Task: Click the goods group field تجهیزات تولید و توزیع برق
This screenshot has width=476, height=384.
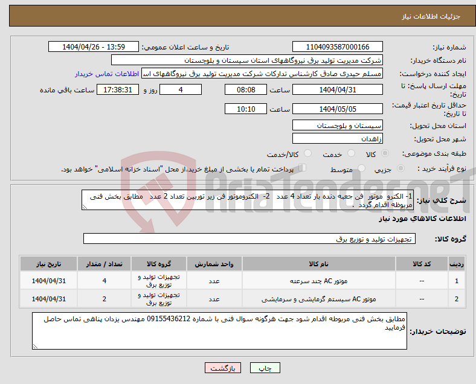Action: coord(249,238)
